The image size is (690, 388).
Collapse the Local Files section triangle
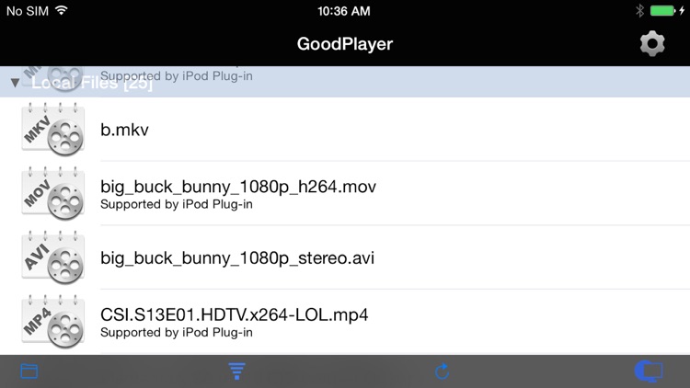tap(15, 83)
